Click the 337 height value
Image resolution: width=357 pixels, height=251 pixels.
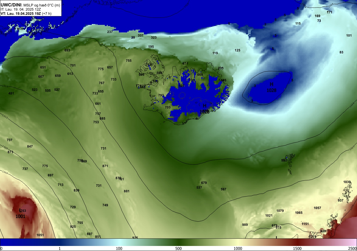click(x=141, y=35)
